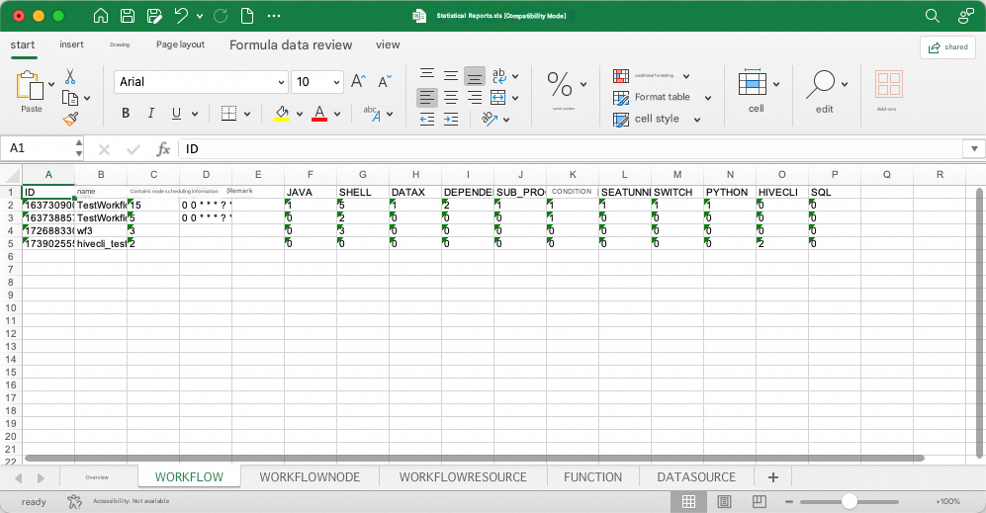Switch to Page Layout view in status bar
Image resolution: width=986 pixels, height=513 pixels.
(x=724, y=501)
